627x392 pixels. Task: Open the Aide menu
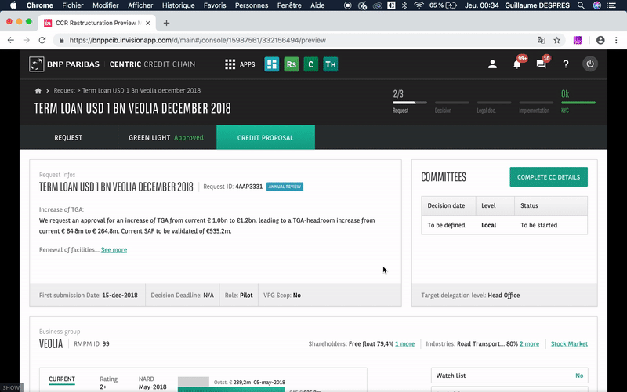click(x=317, y=5)
